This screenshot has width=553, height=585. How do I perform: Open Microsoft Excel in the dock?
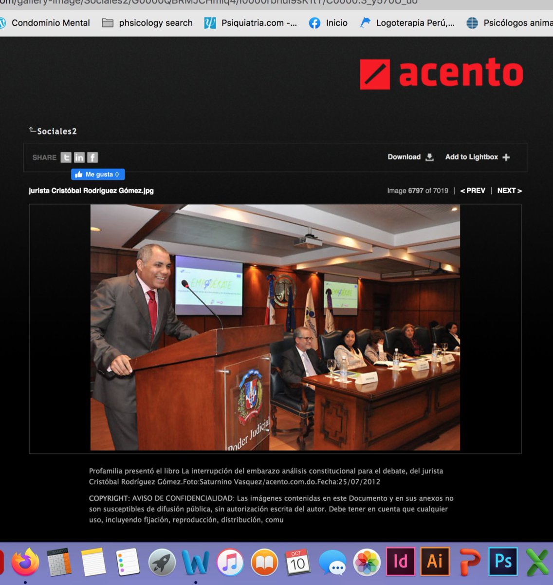[538, 563]
